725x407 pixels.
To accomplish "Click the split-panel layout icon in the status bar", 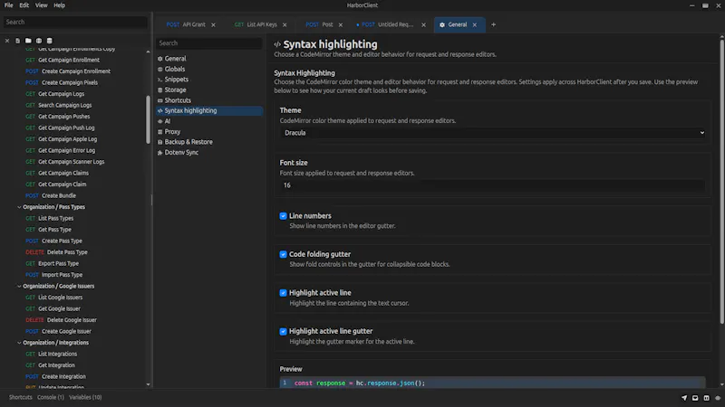I will click(x=707, y=398).
